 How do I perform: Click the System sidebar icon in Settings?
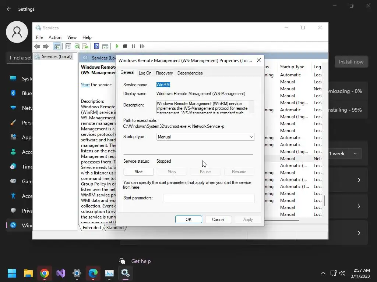pos(13,79)
